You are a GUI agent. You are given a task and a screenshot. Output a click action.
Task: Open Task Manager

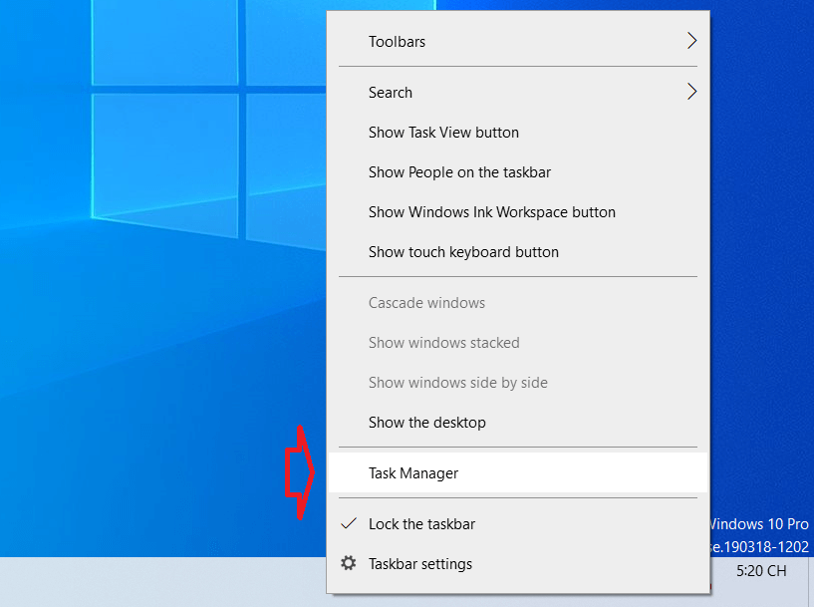[412, 472]
